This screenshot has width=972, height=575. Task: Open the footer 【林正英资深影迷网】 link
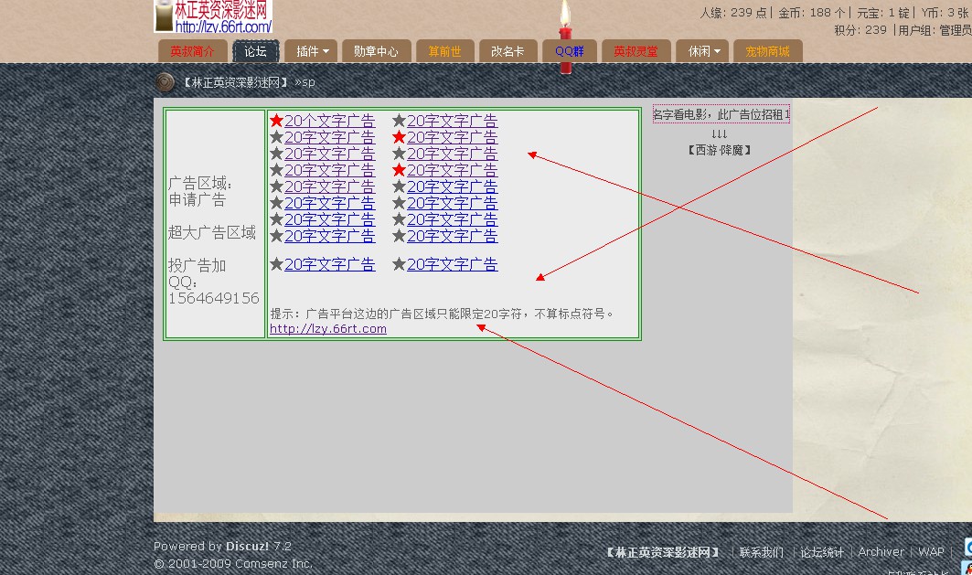(x=663, y=552)
